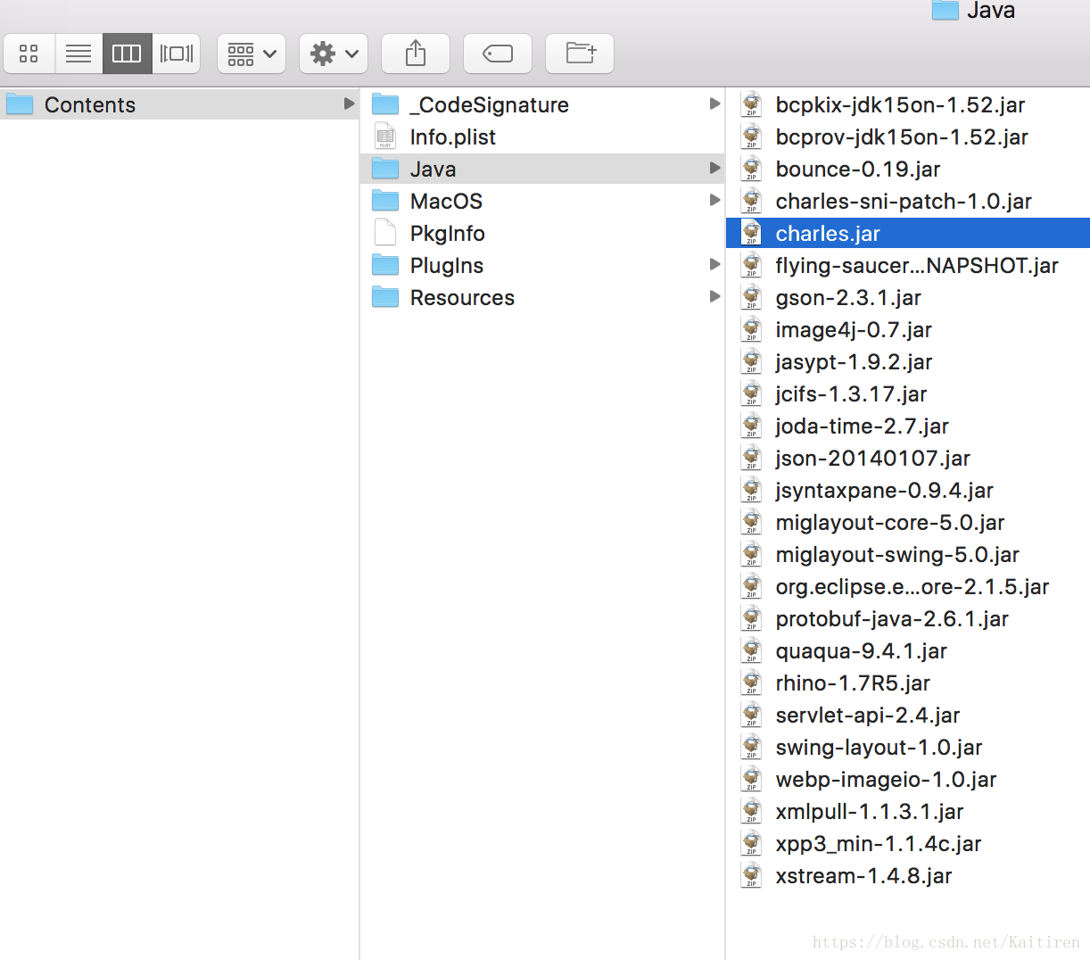The image size is (1090, 960).
Task: Open the Resources folder
Action: pyautogui.click(x=542, y=297)
